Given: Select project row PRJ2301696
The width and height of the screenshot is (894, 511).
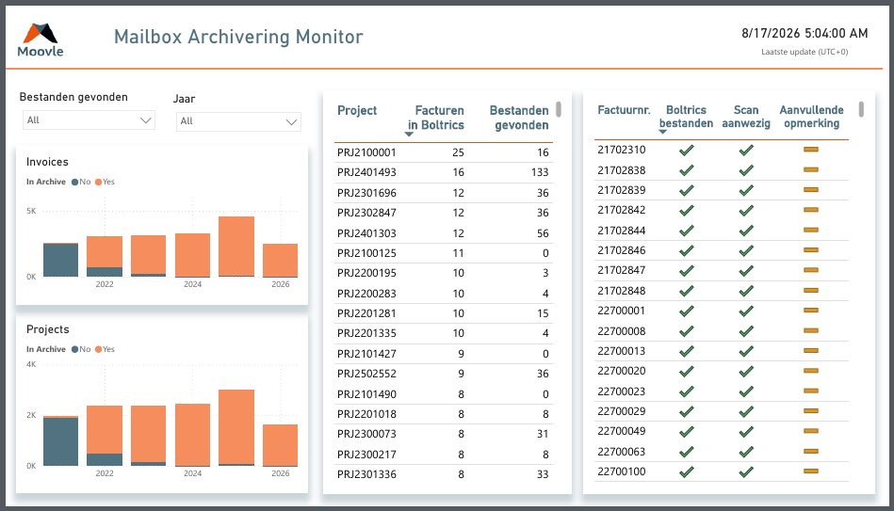Looking at the screenshot, I should [x=444, y=193].
